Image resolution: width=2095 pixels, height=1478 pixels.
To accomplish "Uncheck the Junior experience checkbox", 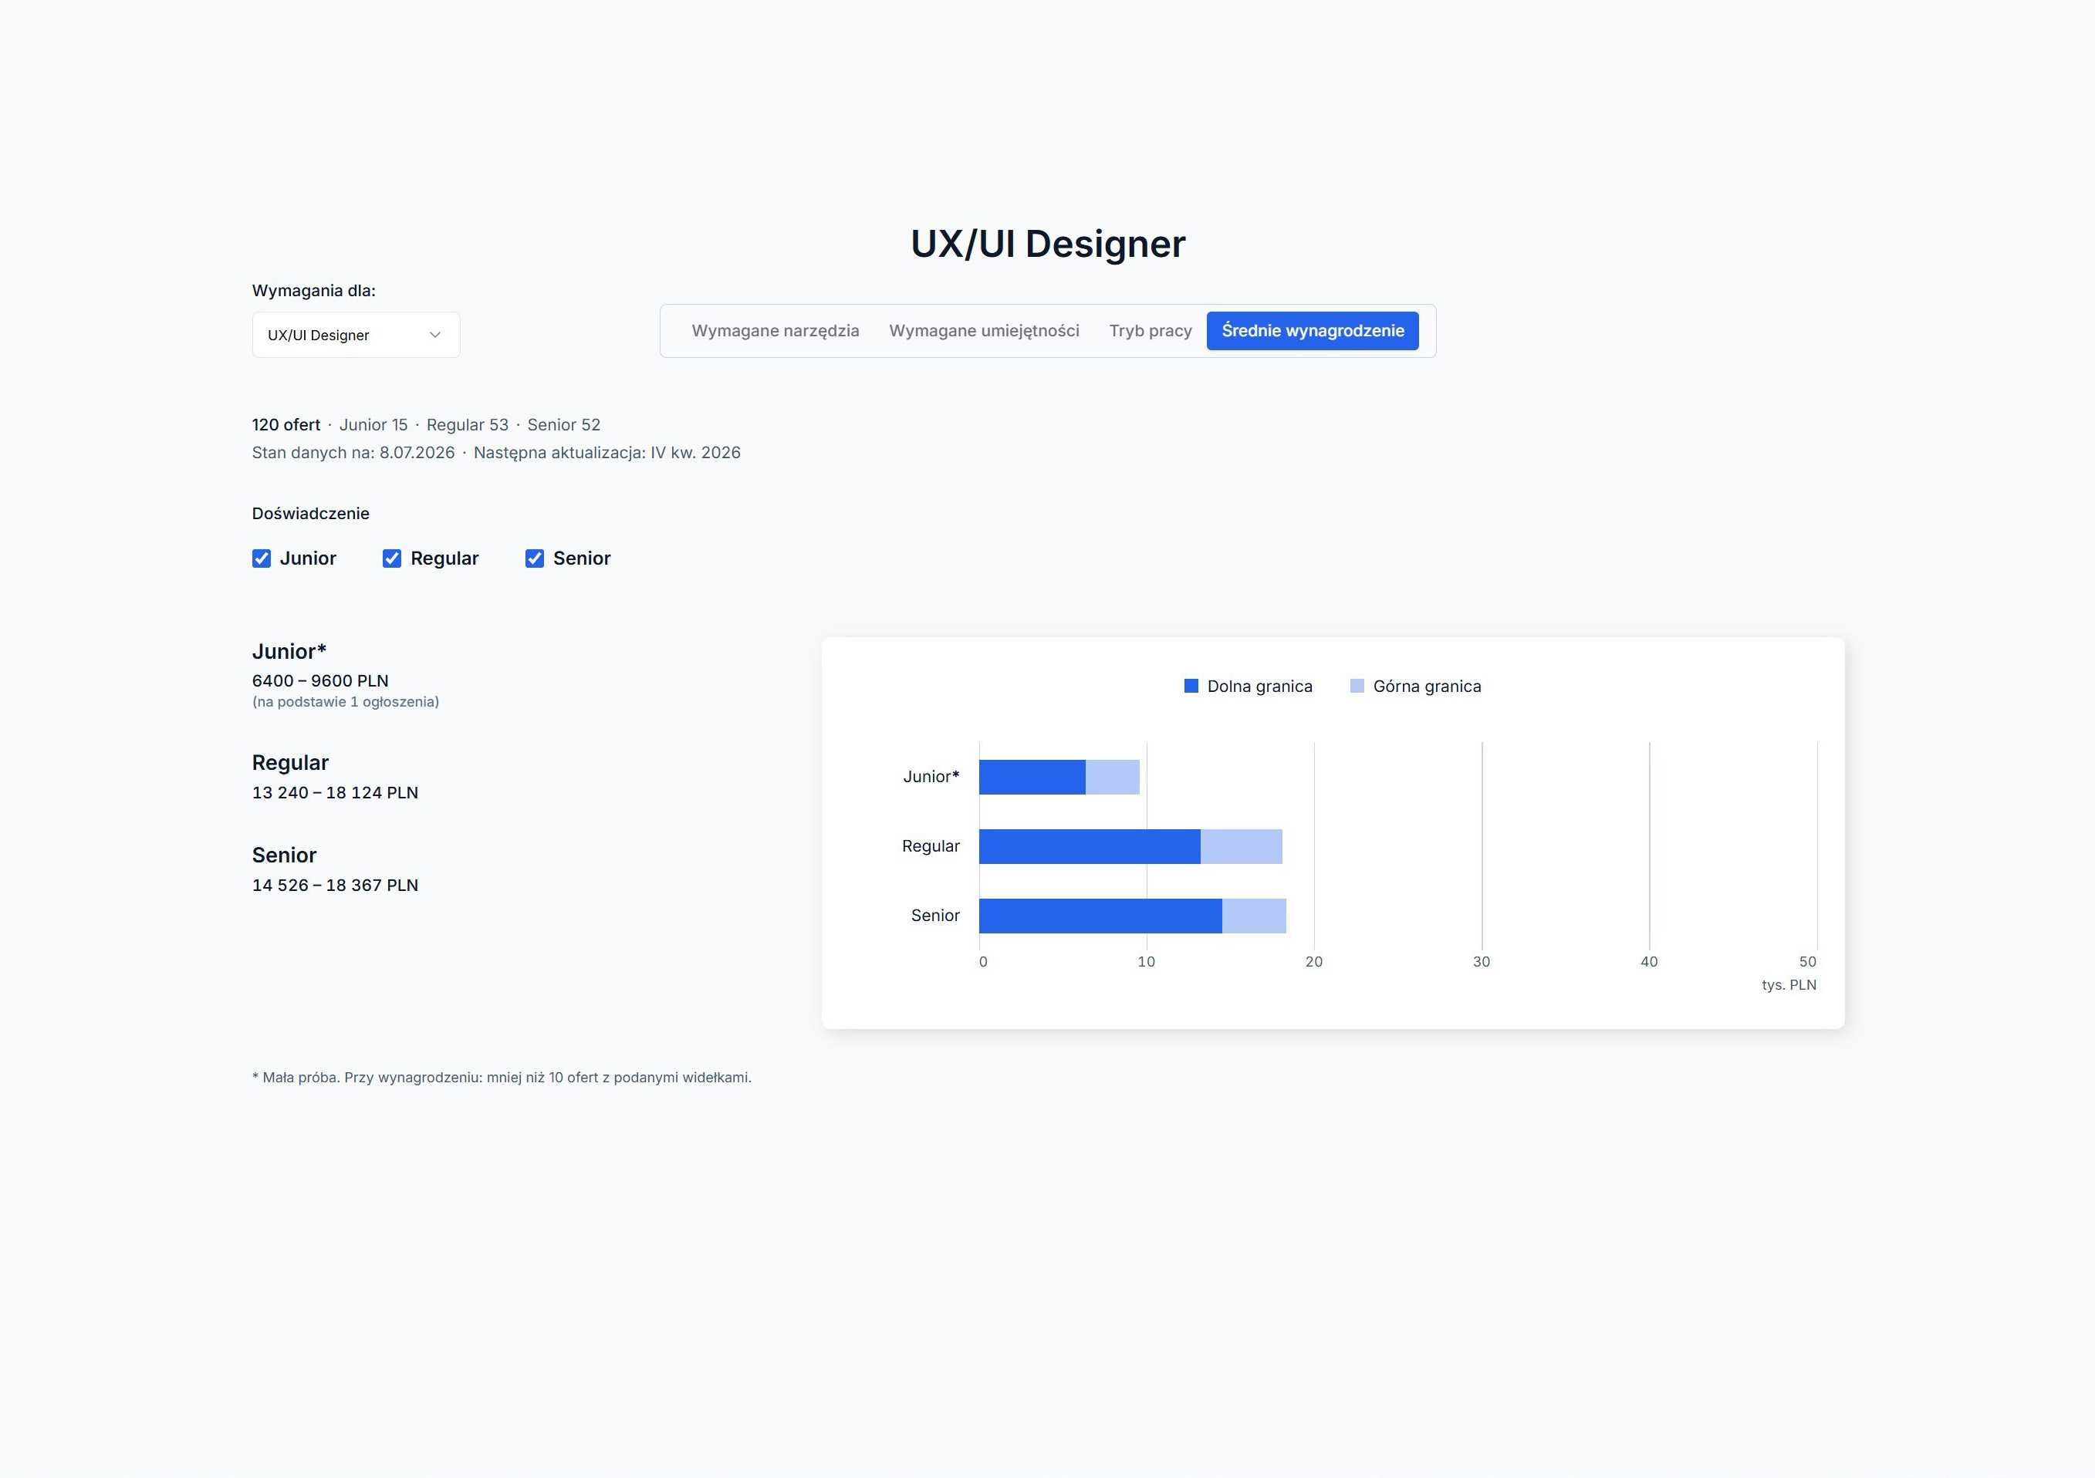I will click(262, 558).
